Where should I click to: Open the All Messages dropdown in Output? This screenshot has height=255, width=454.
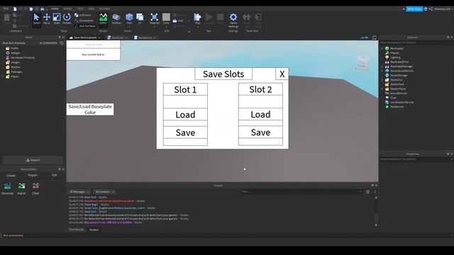point(79,192)
